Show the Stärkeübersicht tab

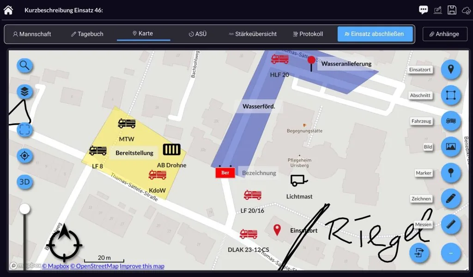tap(253, 34)
